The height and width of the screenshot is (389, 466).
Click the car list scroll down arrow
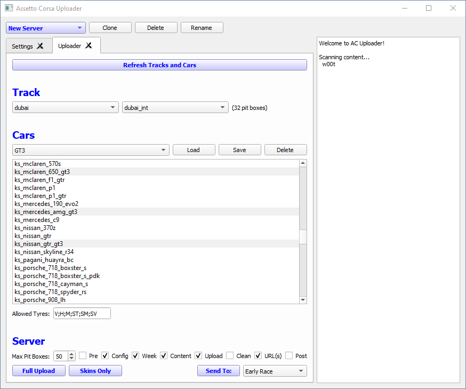303,300
